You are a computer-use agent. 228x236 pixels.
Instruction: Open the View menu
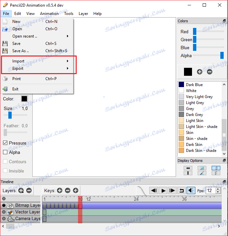(x=30, y=14)
